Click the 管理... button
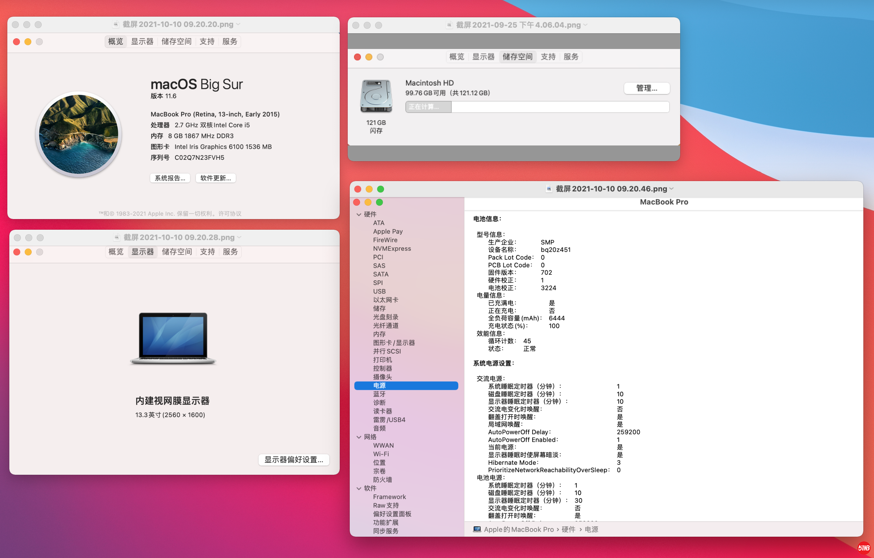874x558 pixels. pyautogui.click(x=647, y=88)
